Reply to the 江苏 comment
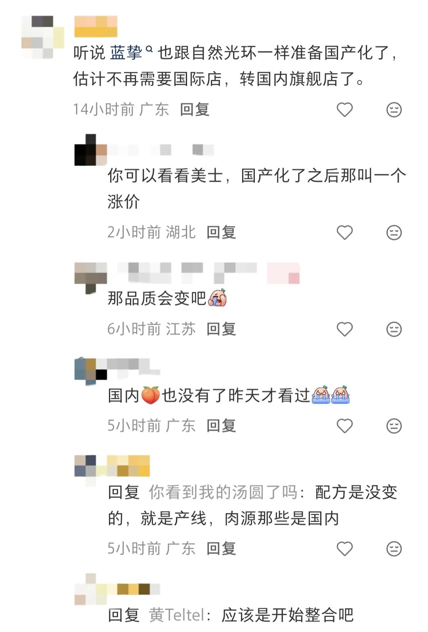 [x=221, y=329]
